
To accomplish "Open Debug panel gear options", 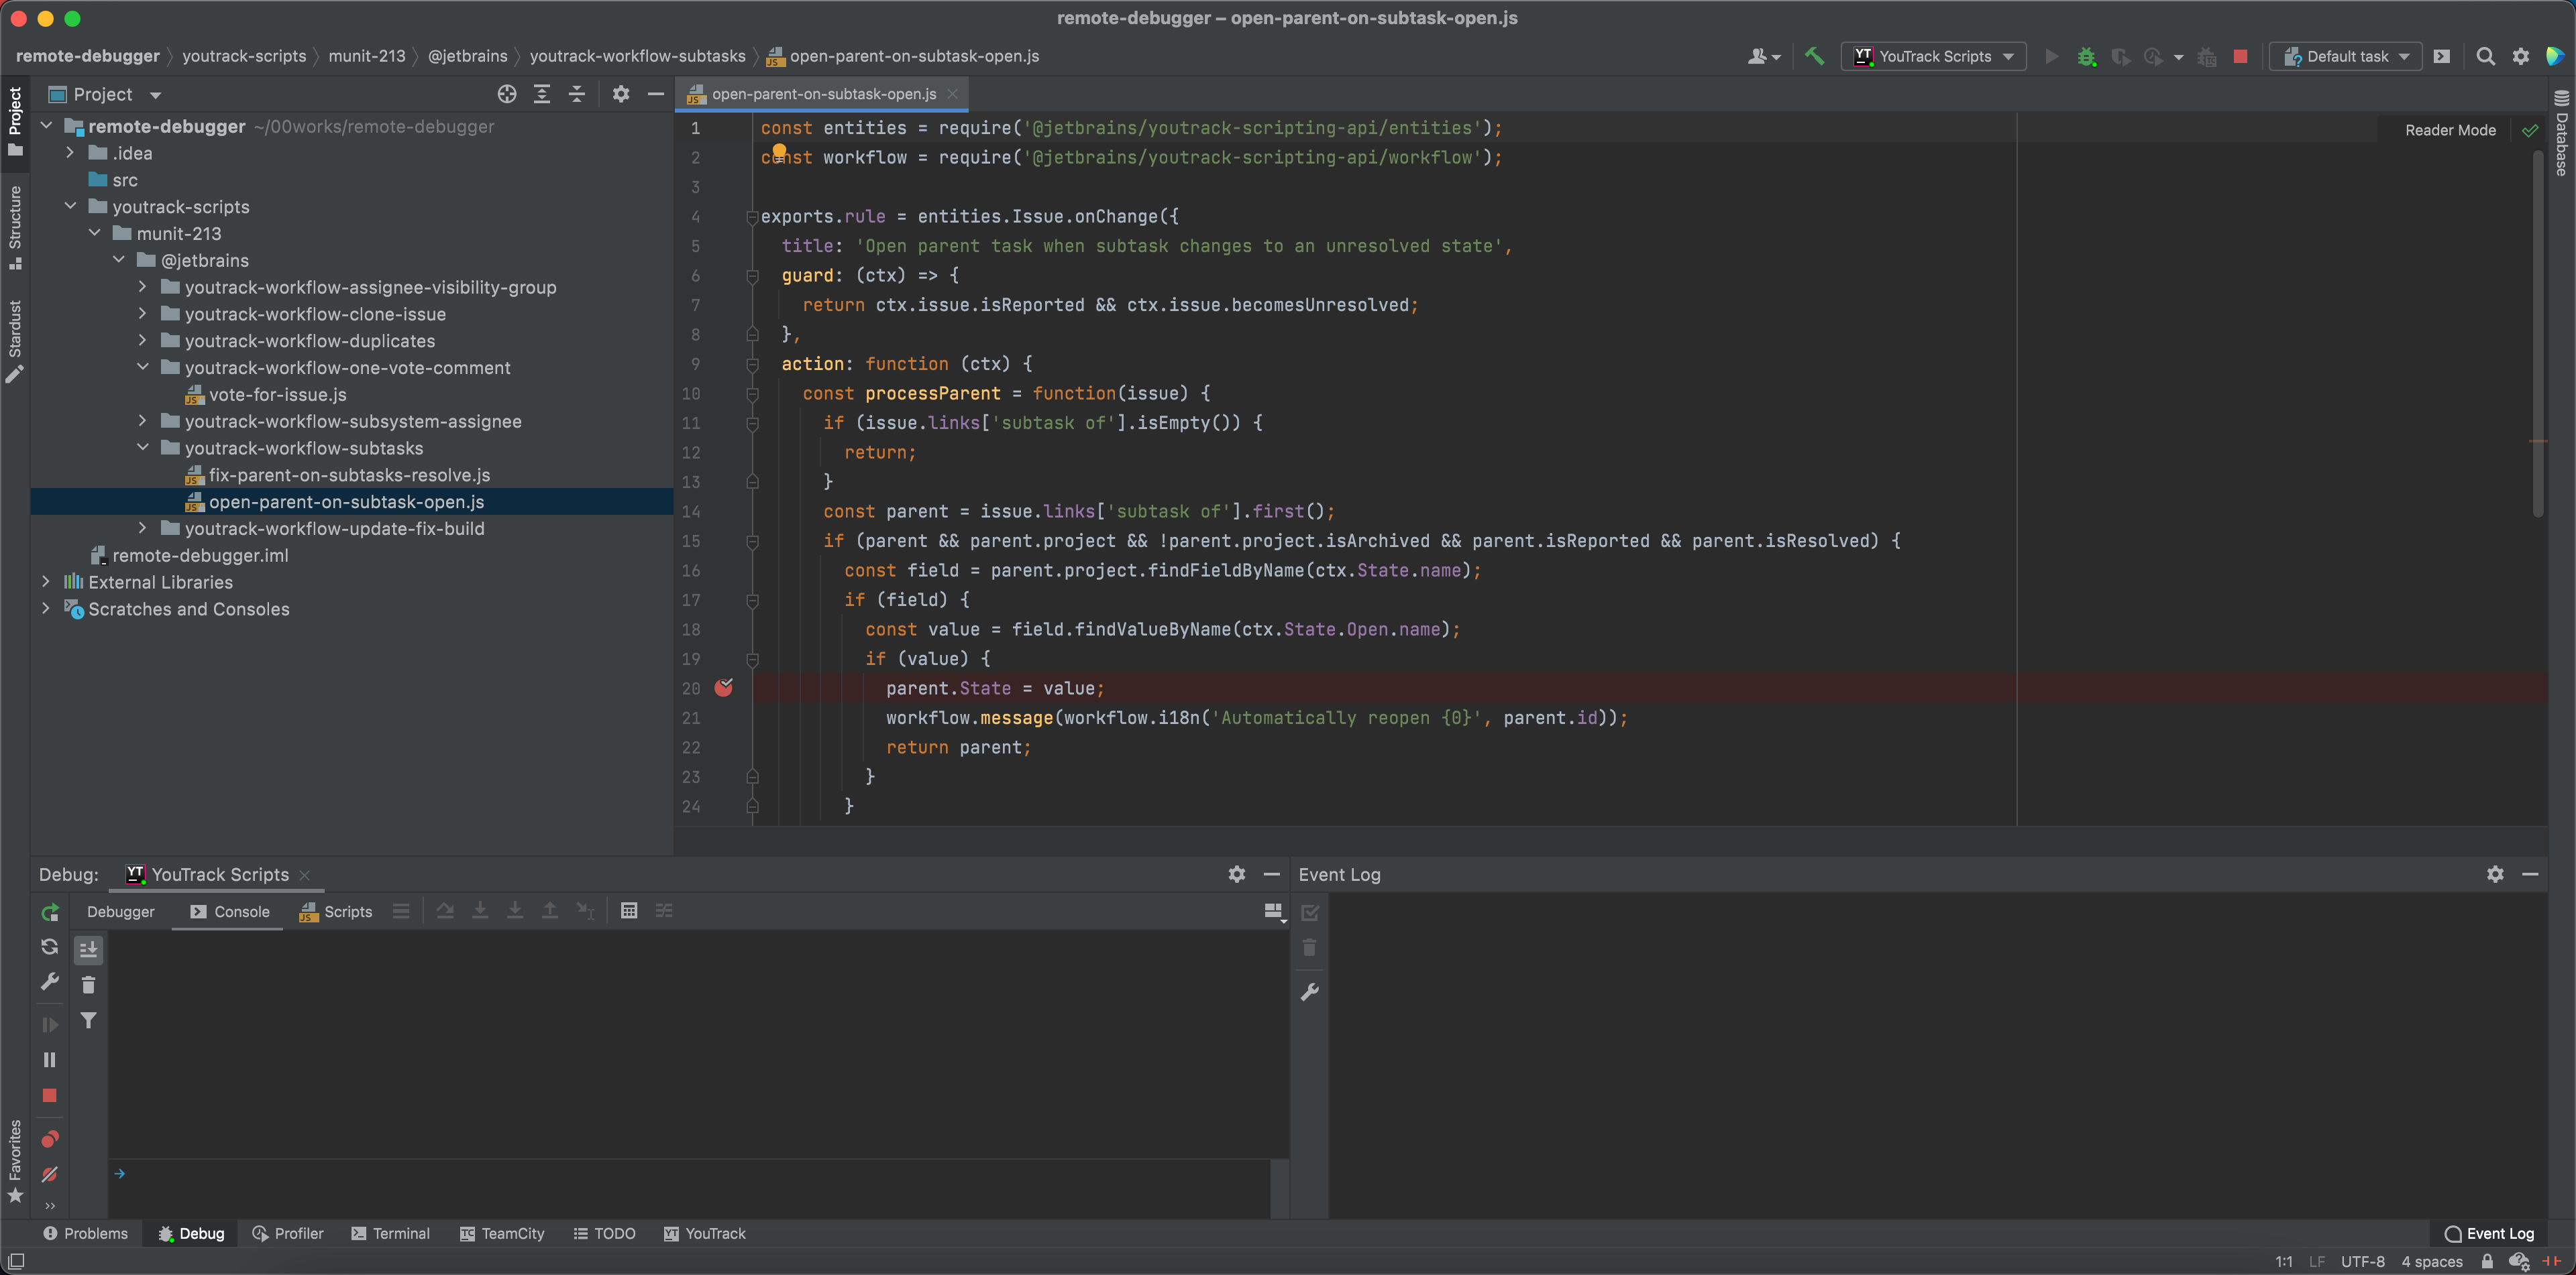I will [1237, 874].
